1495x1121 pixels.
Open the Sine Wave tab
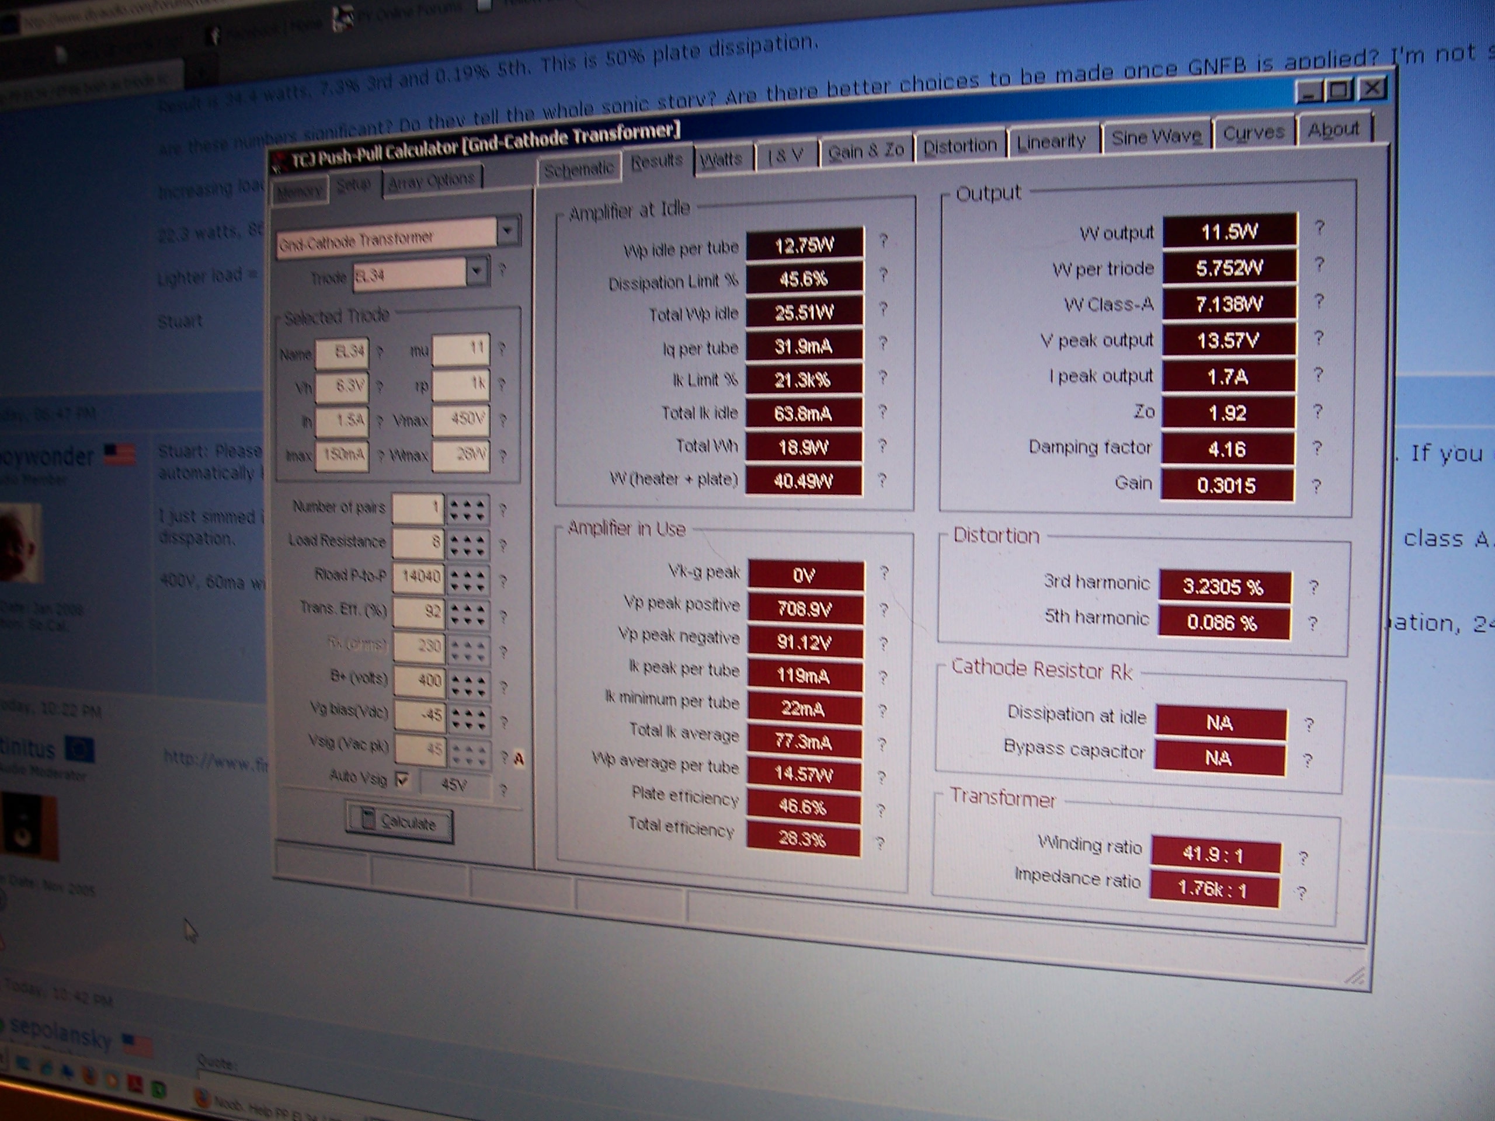point(1156,137)
